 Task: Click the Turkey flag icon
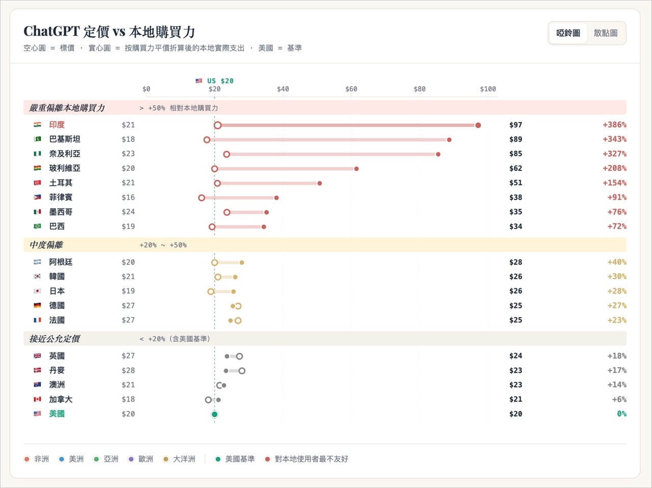(x=37, y=183)
